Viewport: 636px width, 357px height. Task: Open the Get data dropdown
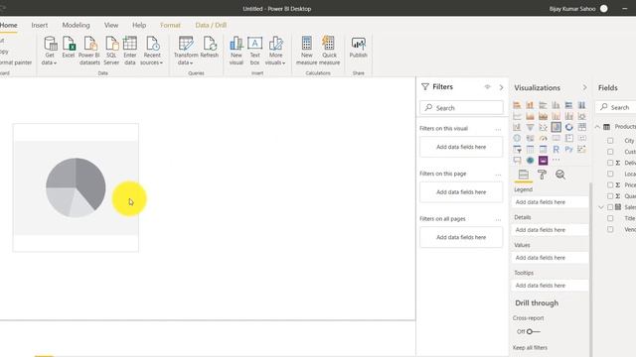[50, 51]
